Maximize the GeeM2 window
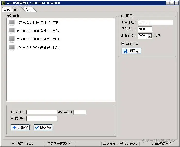180x147 pixels. click(x=172, y=3)
